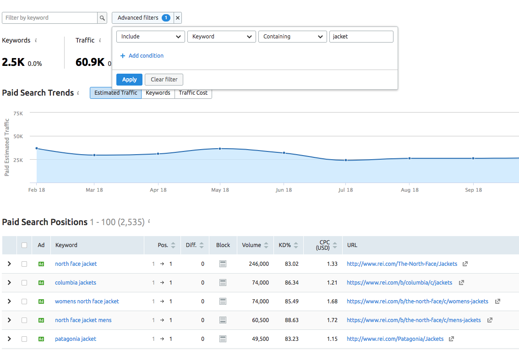Open the patagonia jacket keyword link

pyautogui.click(x=76, y=339)
